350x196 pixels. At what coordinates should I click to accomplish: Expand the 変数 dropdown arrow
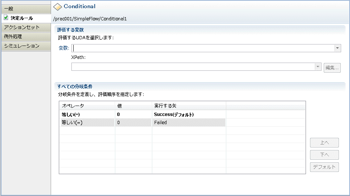[337, 48]
